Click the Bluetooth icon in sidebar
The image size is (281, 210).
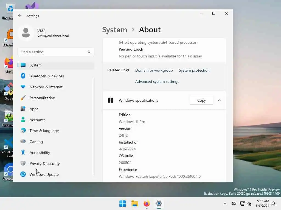pos(23,76)
